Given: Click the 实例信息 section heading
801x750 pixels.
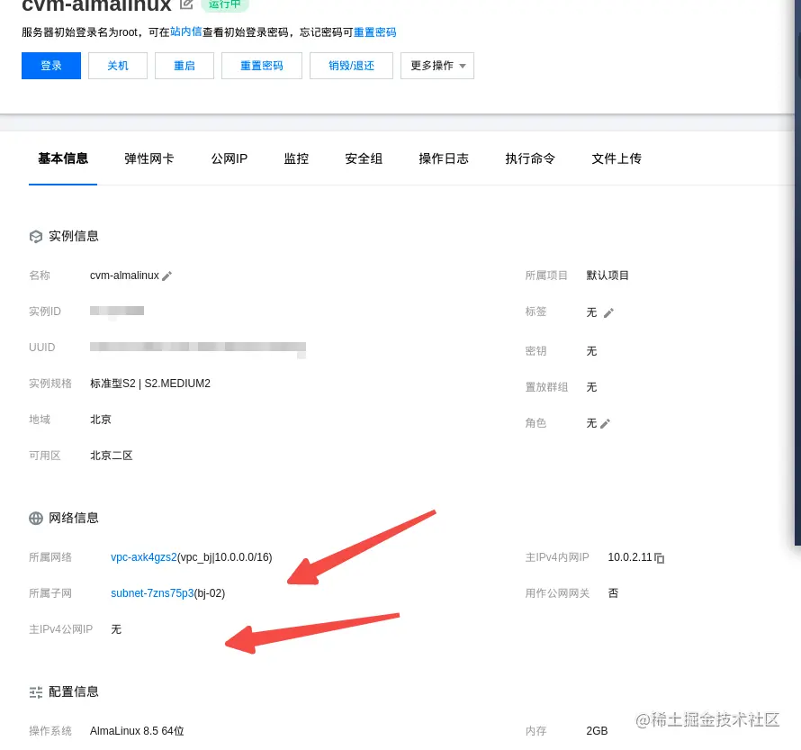Looking at the screenshot, I should [74, 236].
